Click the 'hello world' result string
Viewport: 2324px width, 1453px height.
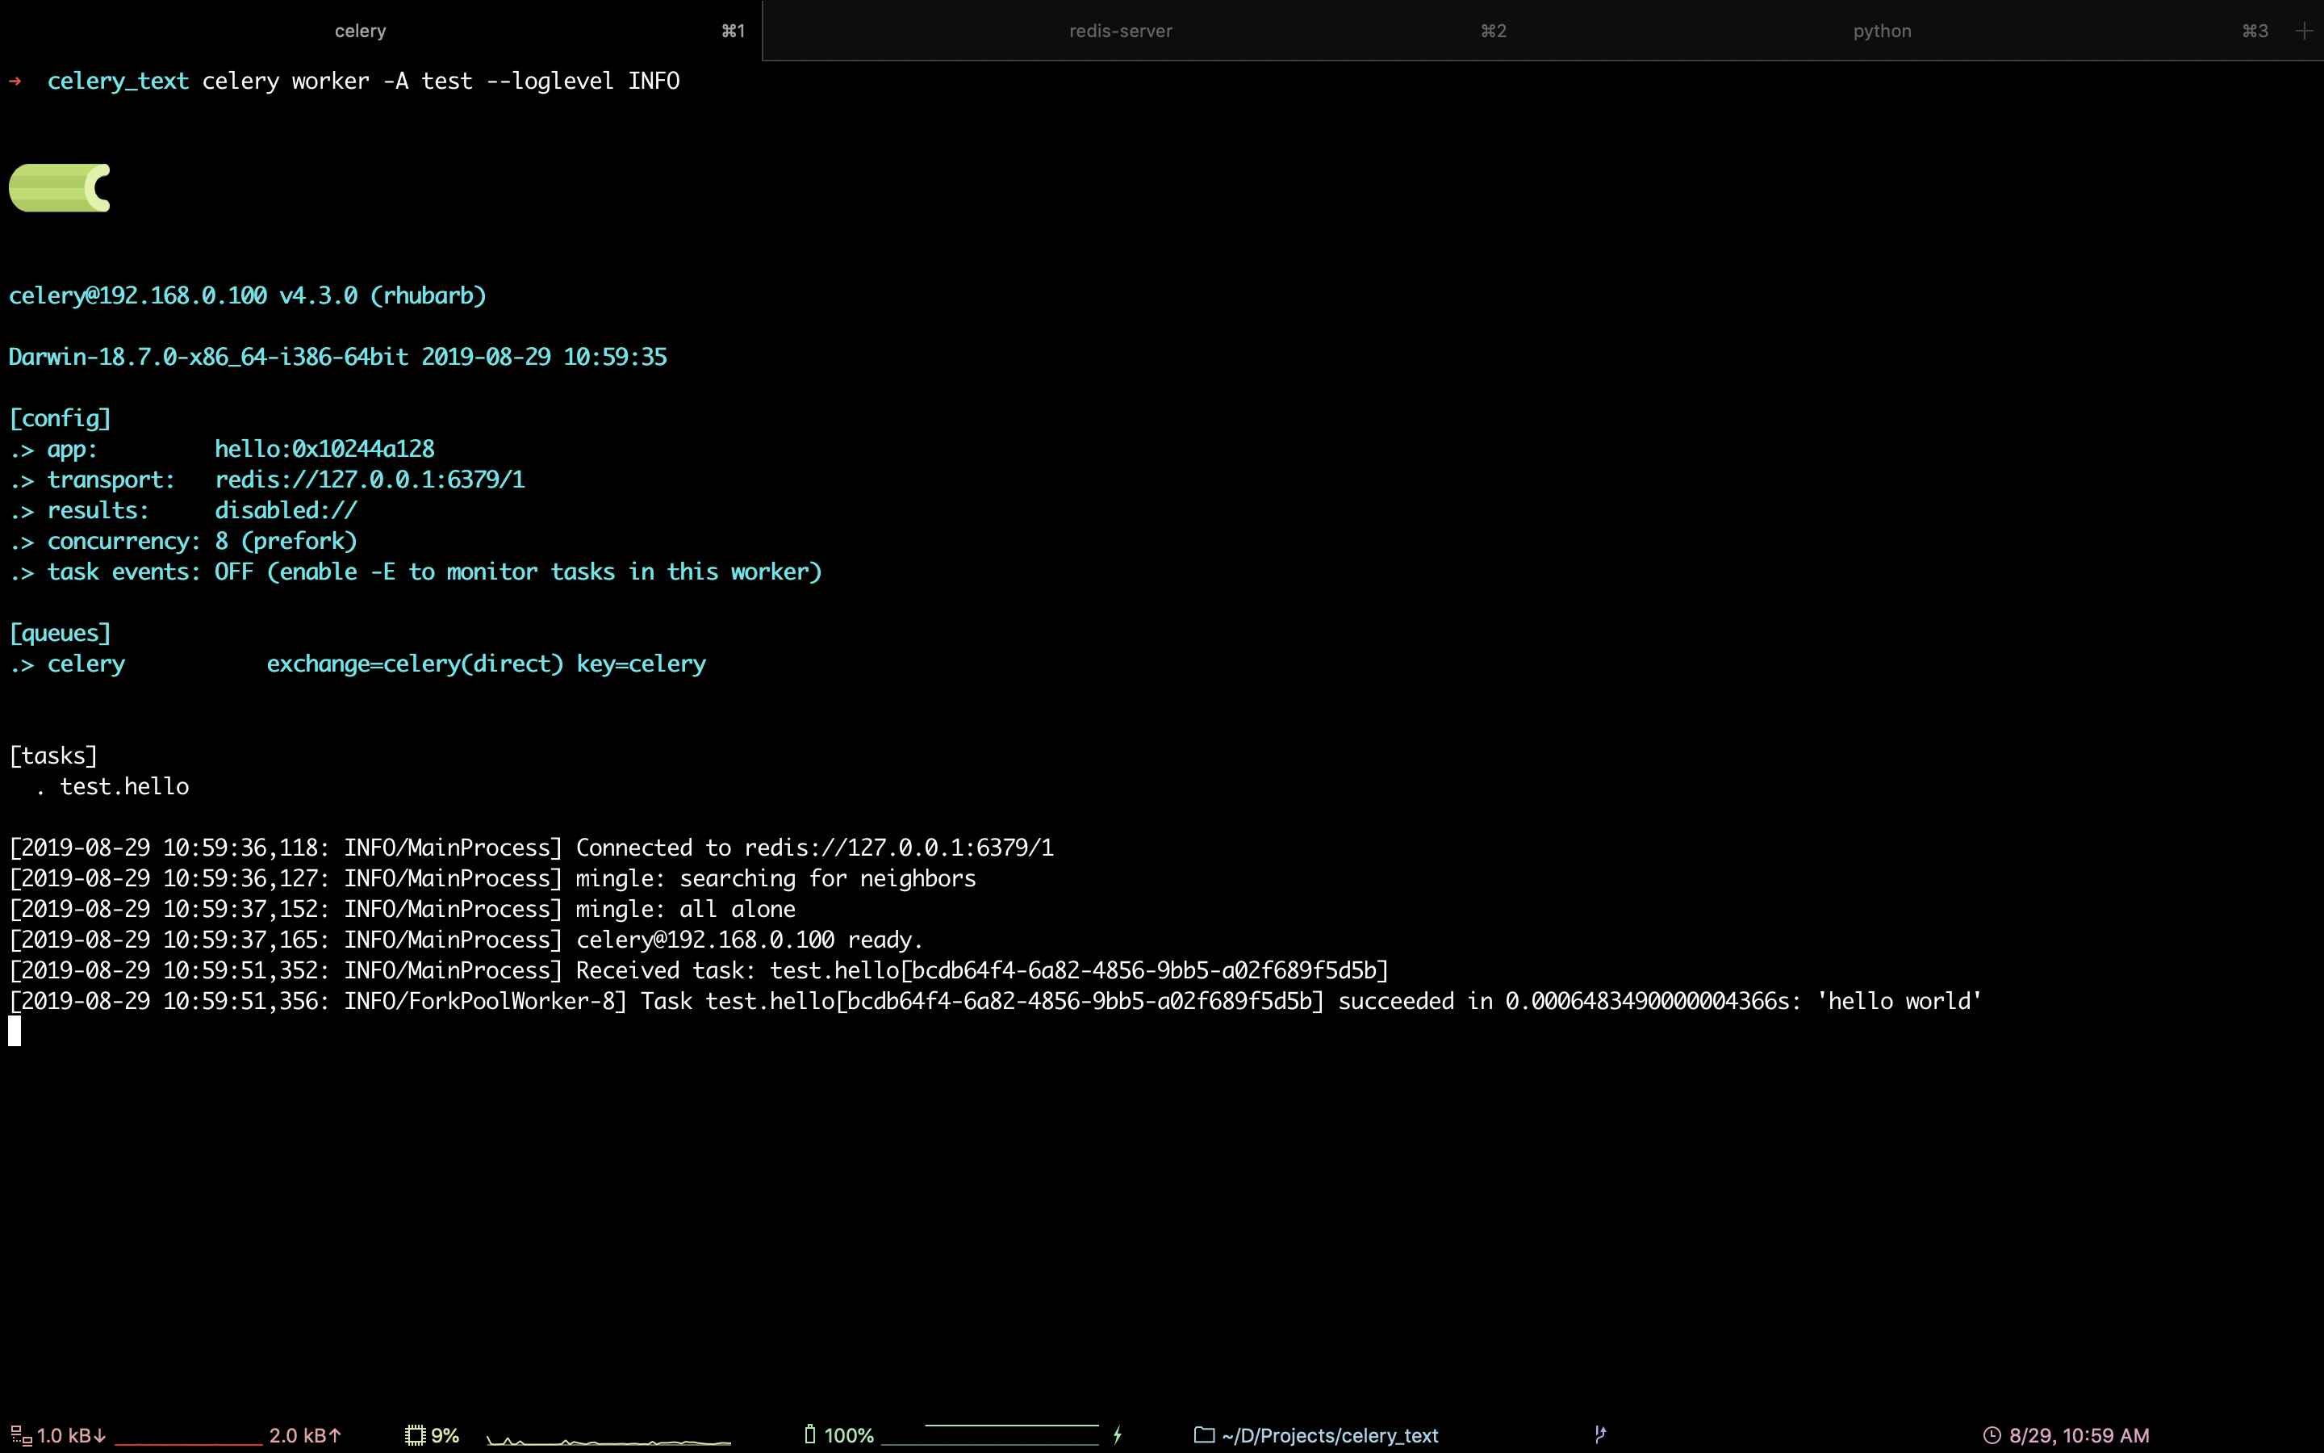[x=1900, y=1001]
